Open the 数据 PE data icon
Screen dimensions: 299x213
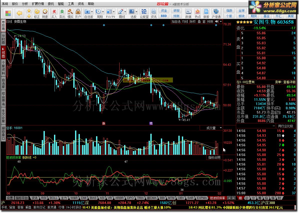click(x=188, y=13)
